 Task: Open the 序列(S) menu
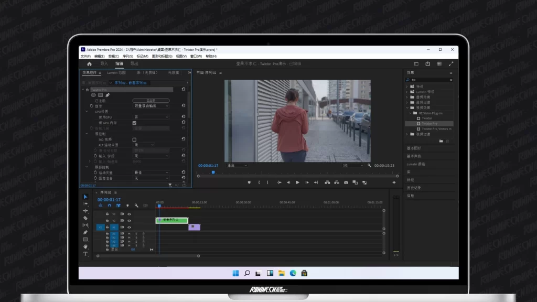(127, 56)
